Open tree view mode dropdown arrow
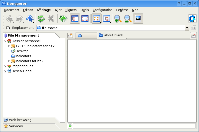The image size is (199, 132). click(x=110, y=23)
